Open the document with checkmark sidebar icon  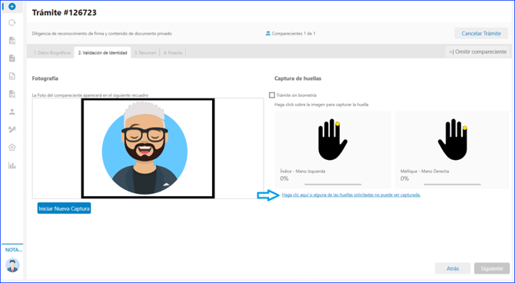(x=12, y=58)
